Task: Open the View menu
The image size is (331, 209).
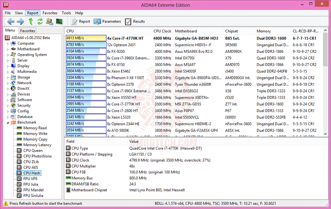Action: coord(19,13)
